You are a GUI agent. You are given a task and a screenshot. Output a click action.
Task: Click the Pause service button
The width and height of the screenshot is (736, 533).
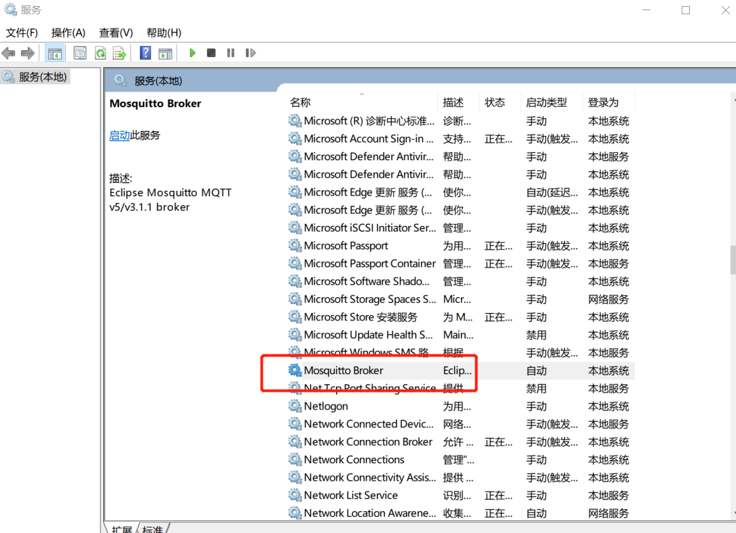[x=230, y=52]
